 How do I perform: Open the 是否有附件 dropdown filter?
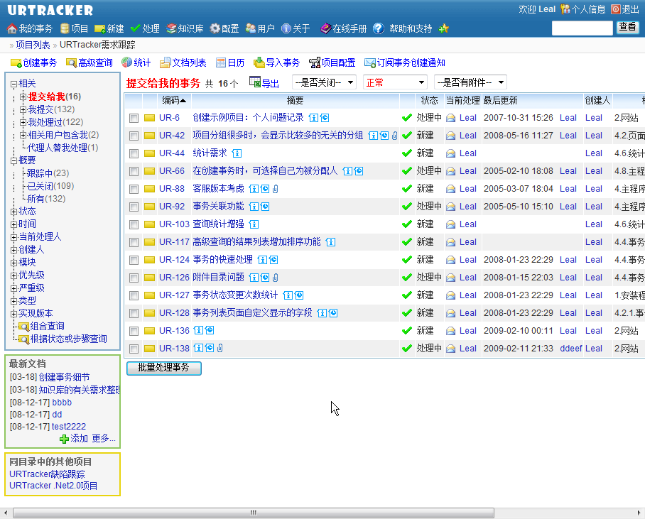470,82
